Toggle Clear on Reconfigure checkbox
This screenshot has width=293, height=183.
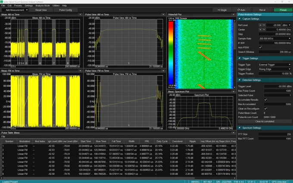point(265,109)
